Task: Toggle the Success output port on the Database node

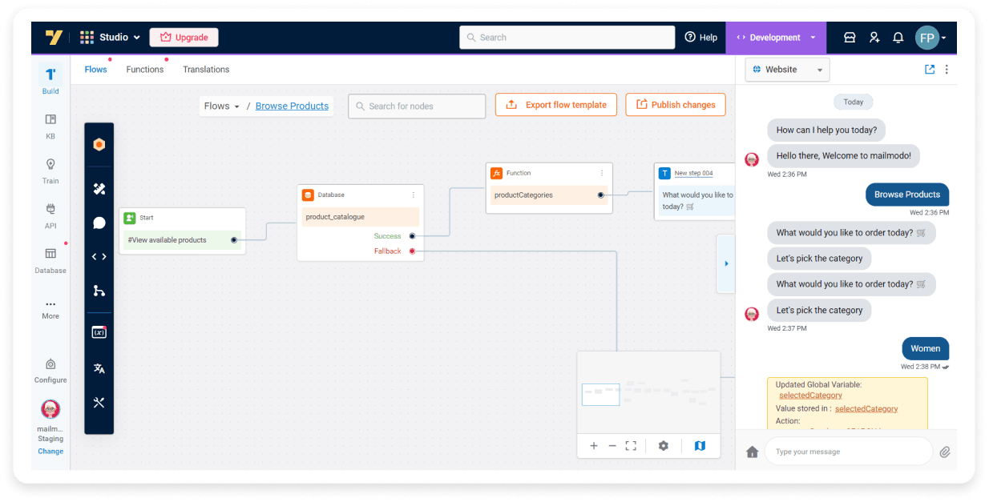Action: (412, 235)
